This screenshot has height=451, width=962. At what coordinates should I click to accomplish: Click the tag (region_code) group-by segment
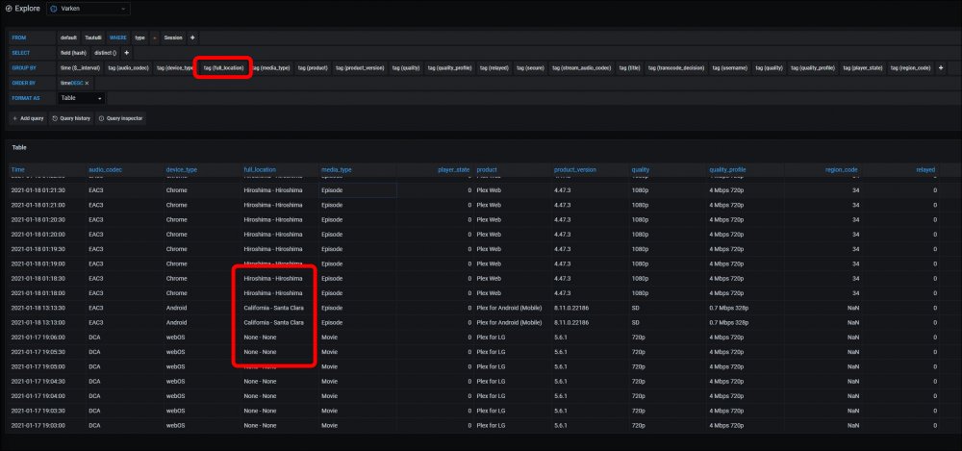point(911,68)
